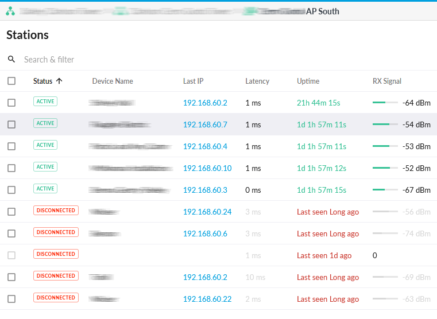Sort by Latency column header
437x319 pixels.
tap(257, 81)
